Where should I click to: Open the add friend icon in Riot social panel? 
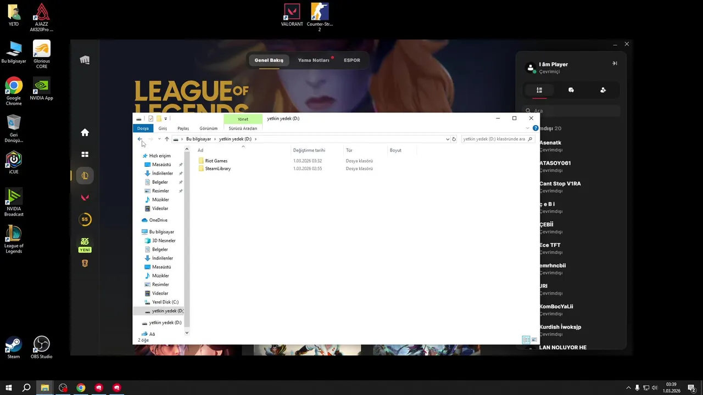click(603, 90)
